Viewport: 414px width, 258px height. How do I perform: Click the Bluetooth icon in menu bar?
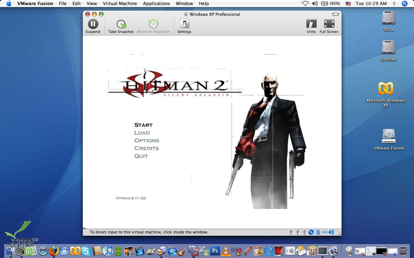[394, 4]
